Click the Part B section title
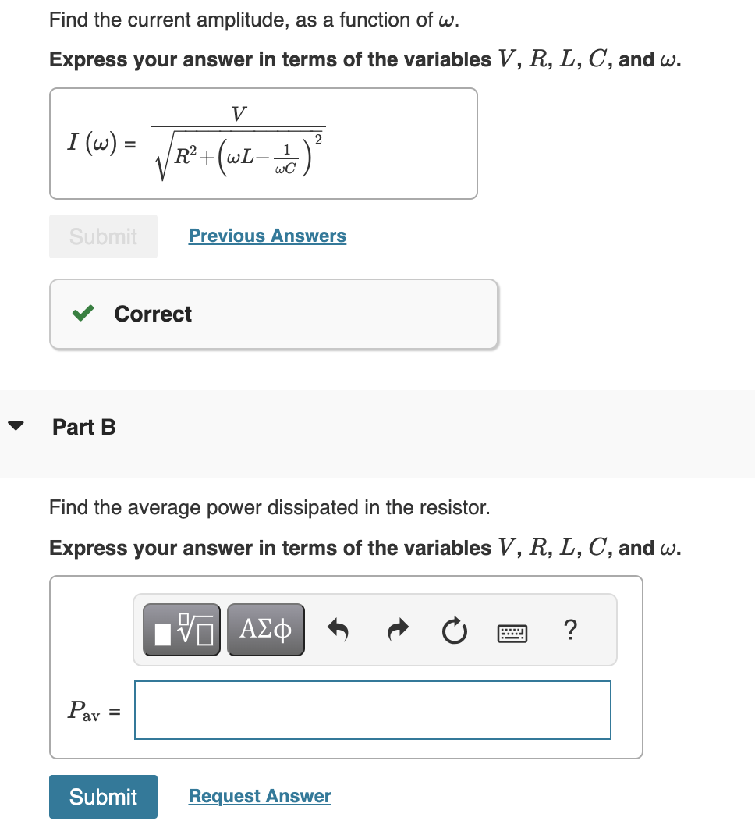The width and height of the screenshot is (755, 835). (83, 427)
